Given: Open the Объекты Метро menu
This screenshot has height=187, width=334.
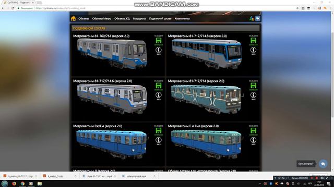Looking at the screenshot, I should tap(102, 19).
